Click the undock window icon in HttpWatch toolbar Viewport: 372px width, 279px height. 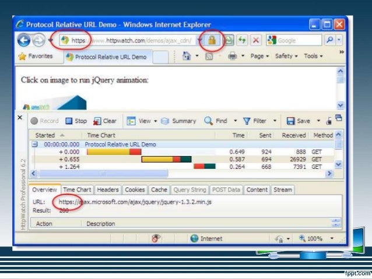[x=339, y=118]
